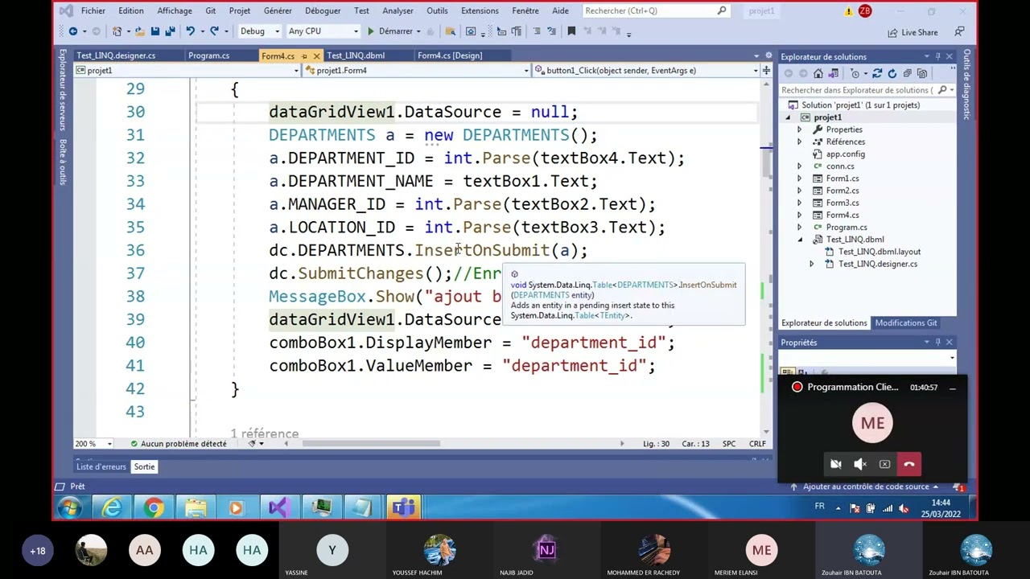Open the Liste d'erreurs tab
This screenshot has width=1030, height=579.
(x=101, y=466)
